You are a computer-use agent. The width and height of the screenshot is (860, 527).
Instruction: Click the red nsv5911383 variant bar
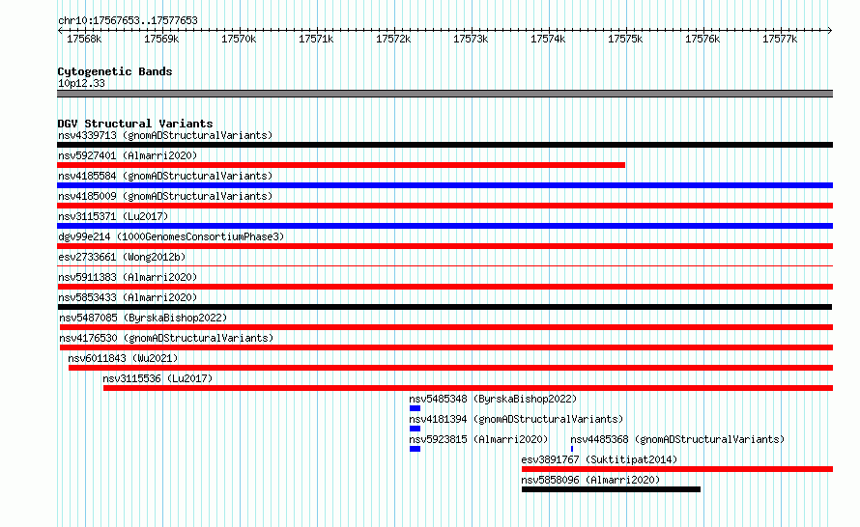444,287
